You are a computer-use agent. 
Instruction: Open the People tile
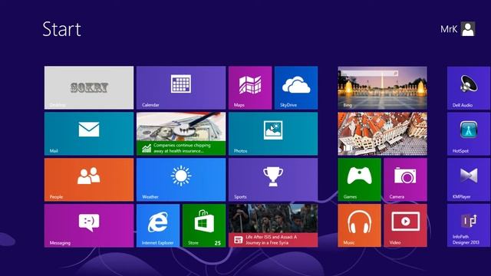[89, 179]
